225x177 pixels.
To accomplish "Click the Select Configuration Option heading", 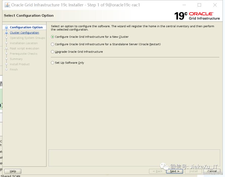I will (29, 15).
